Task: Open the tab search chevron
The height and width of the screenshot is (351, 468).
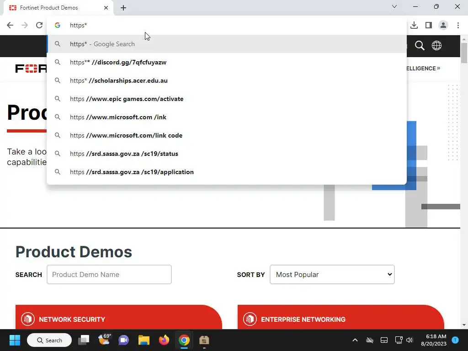Action: point(394,6)
